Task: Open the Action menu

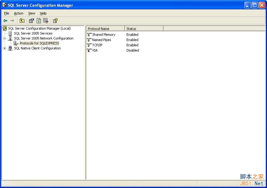Action: pos(19,13)
